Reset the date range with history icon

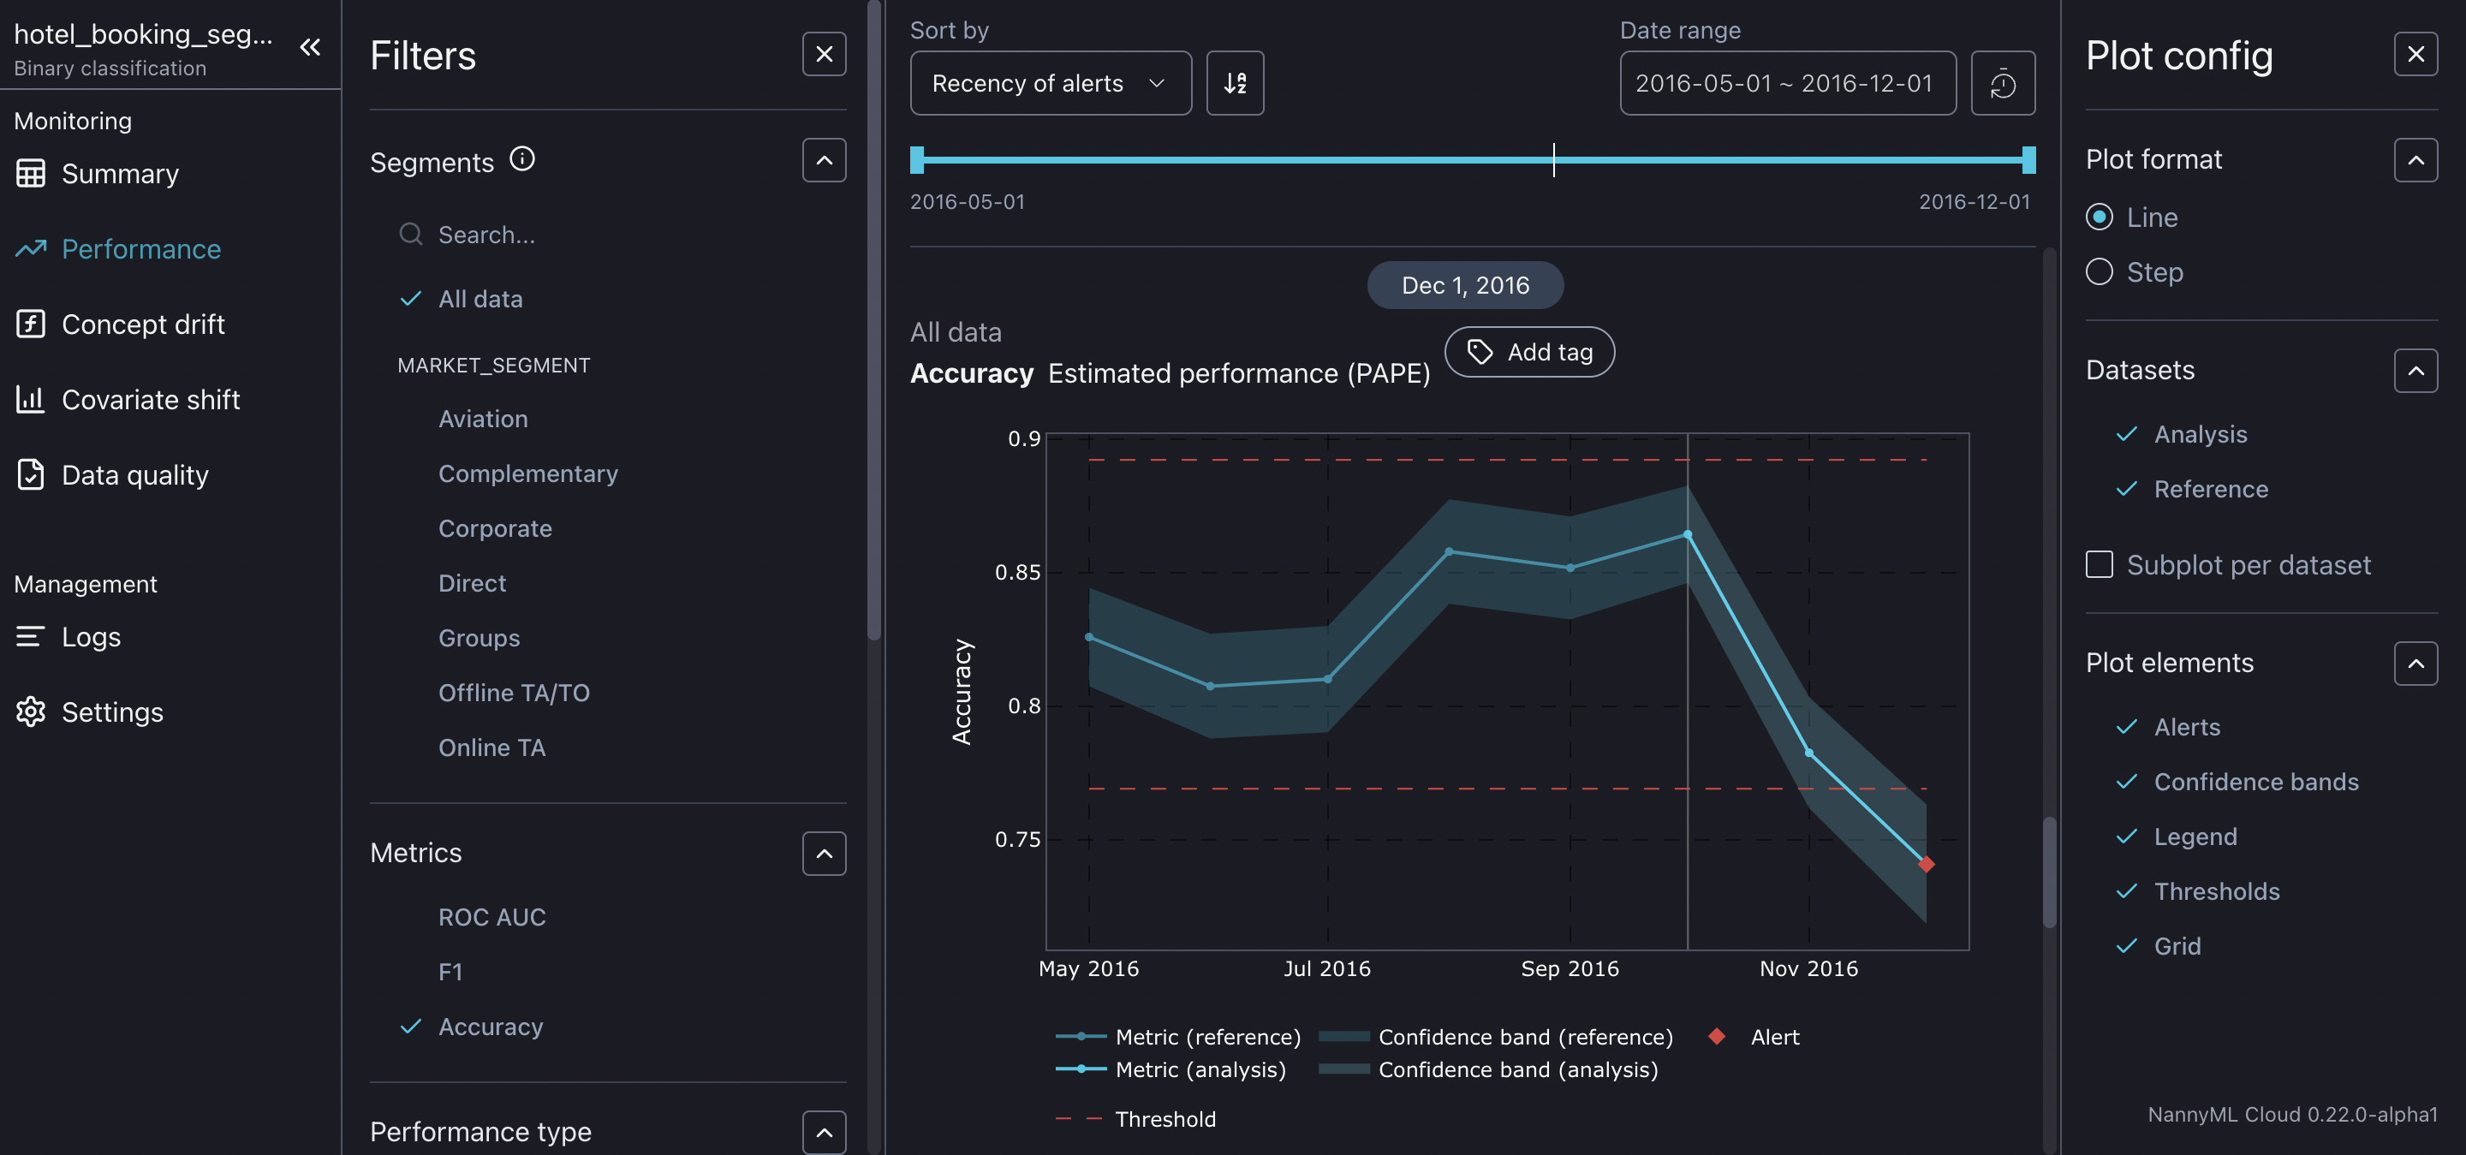(x=2002, y=83)
